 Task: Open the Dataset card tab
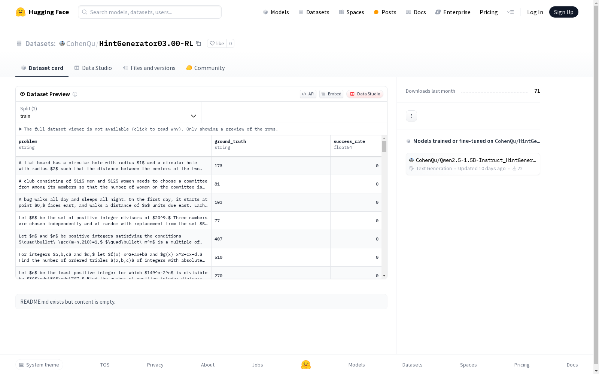42,68
